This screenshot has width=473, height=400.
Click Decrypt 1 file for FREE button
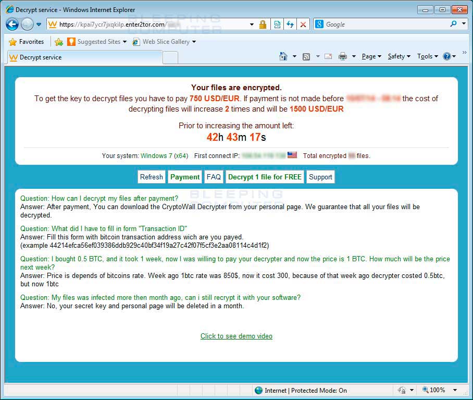tap(265, 177)
